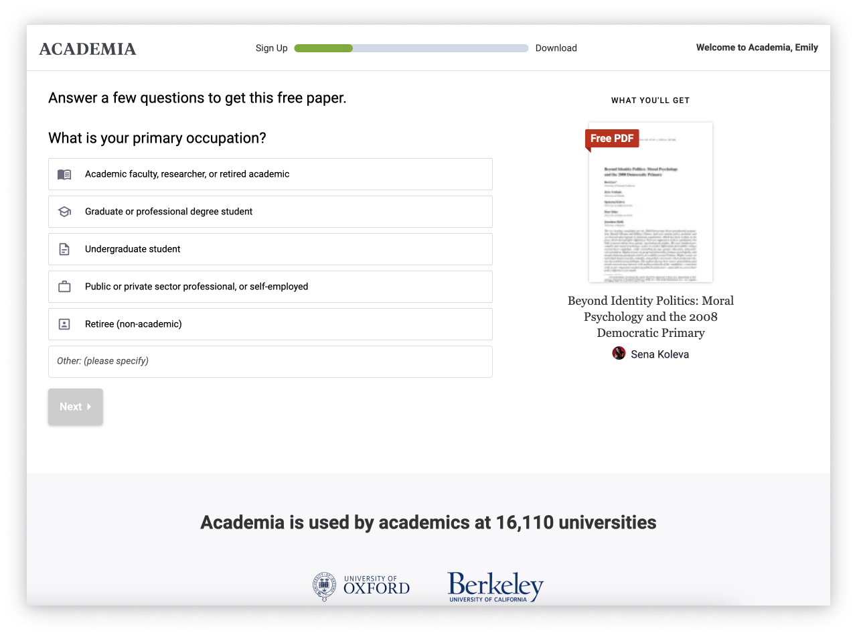The width and height of the screenshot is (857, 635).
Task: Select Graduate or professional degree student
Action: click(x=270, y=212)
